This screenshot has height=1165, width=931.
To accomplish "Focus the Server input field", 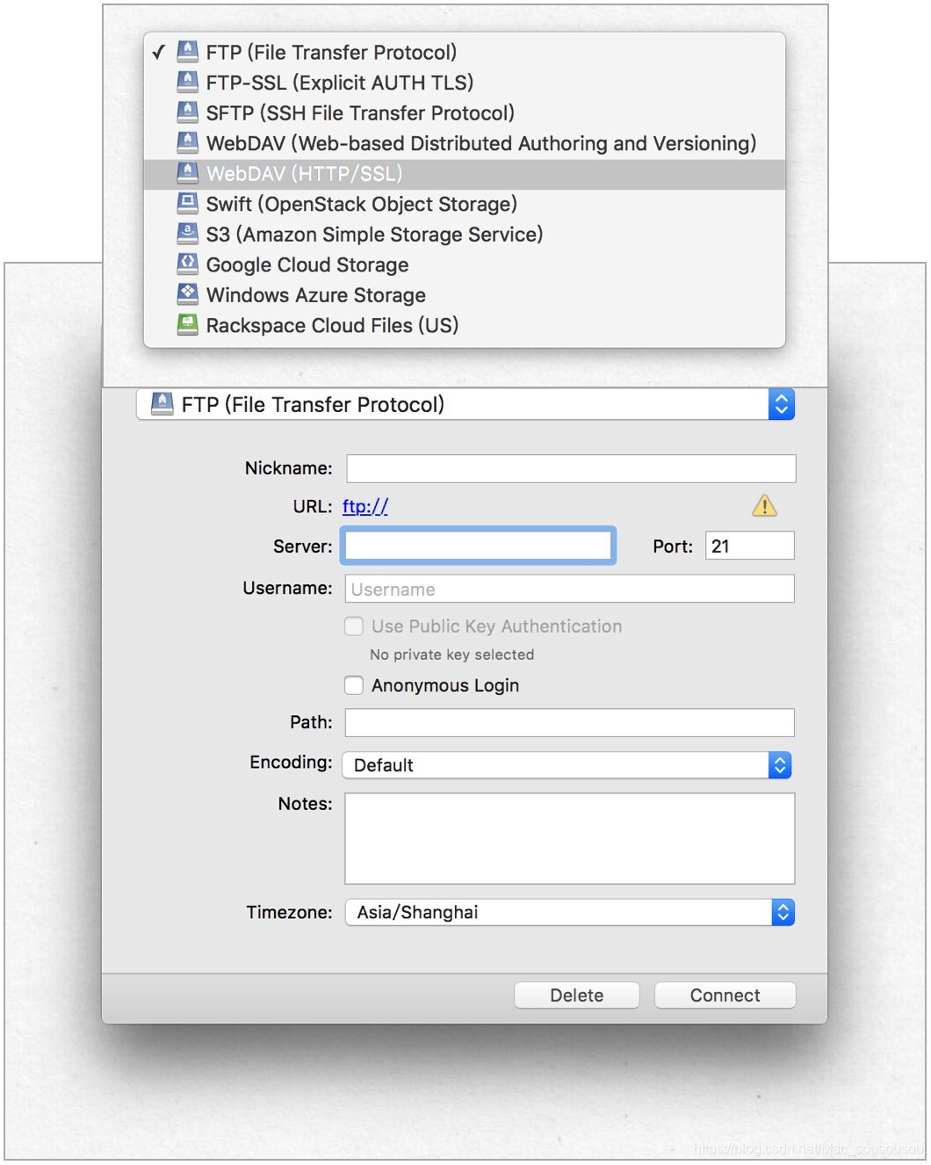I will (479, 546).
